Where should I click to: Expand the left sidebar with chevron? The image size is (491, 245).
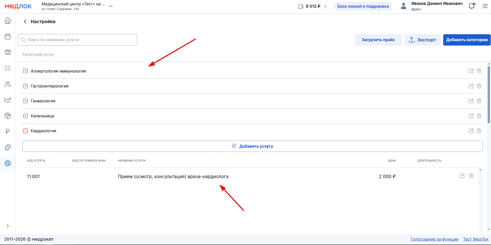coord(8,226)
